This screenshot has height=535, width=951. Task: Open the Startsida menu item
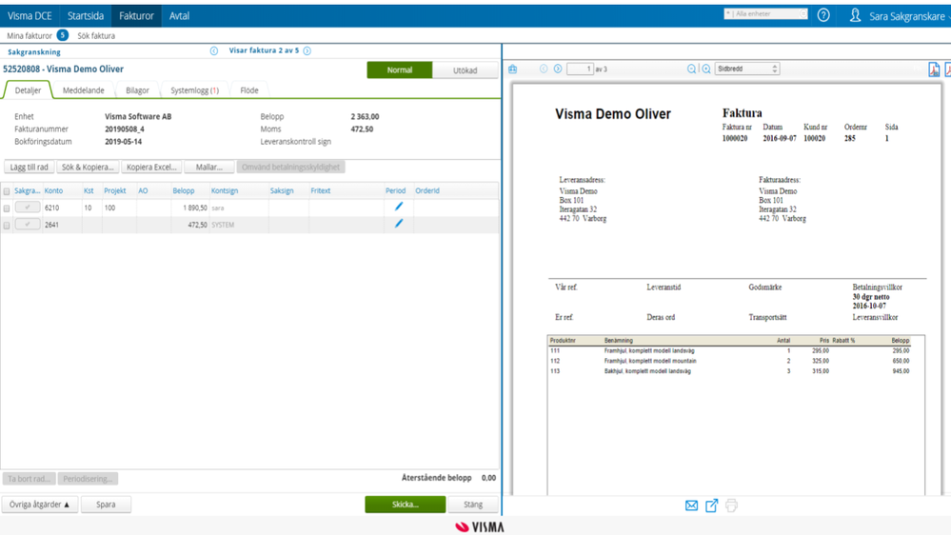[x=86, y=16]
